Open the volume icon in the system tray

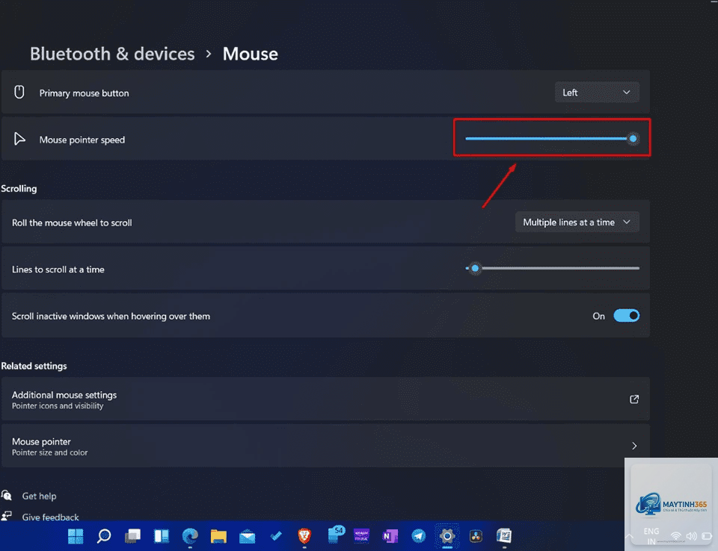pos(691,536)
